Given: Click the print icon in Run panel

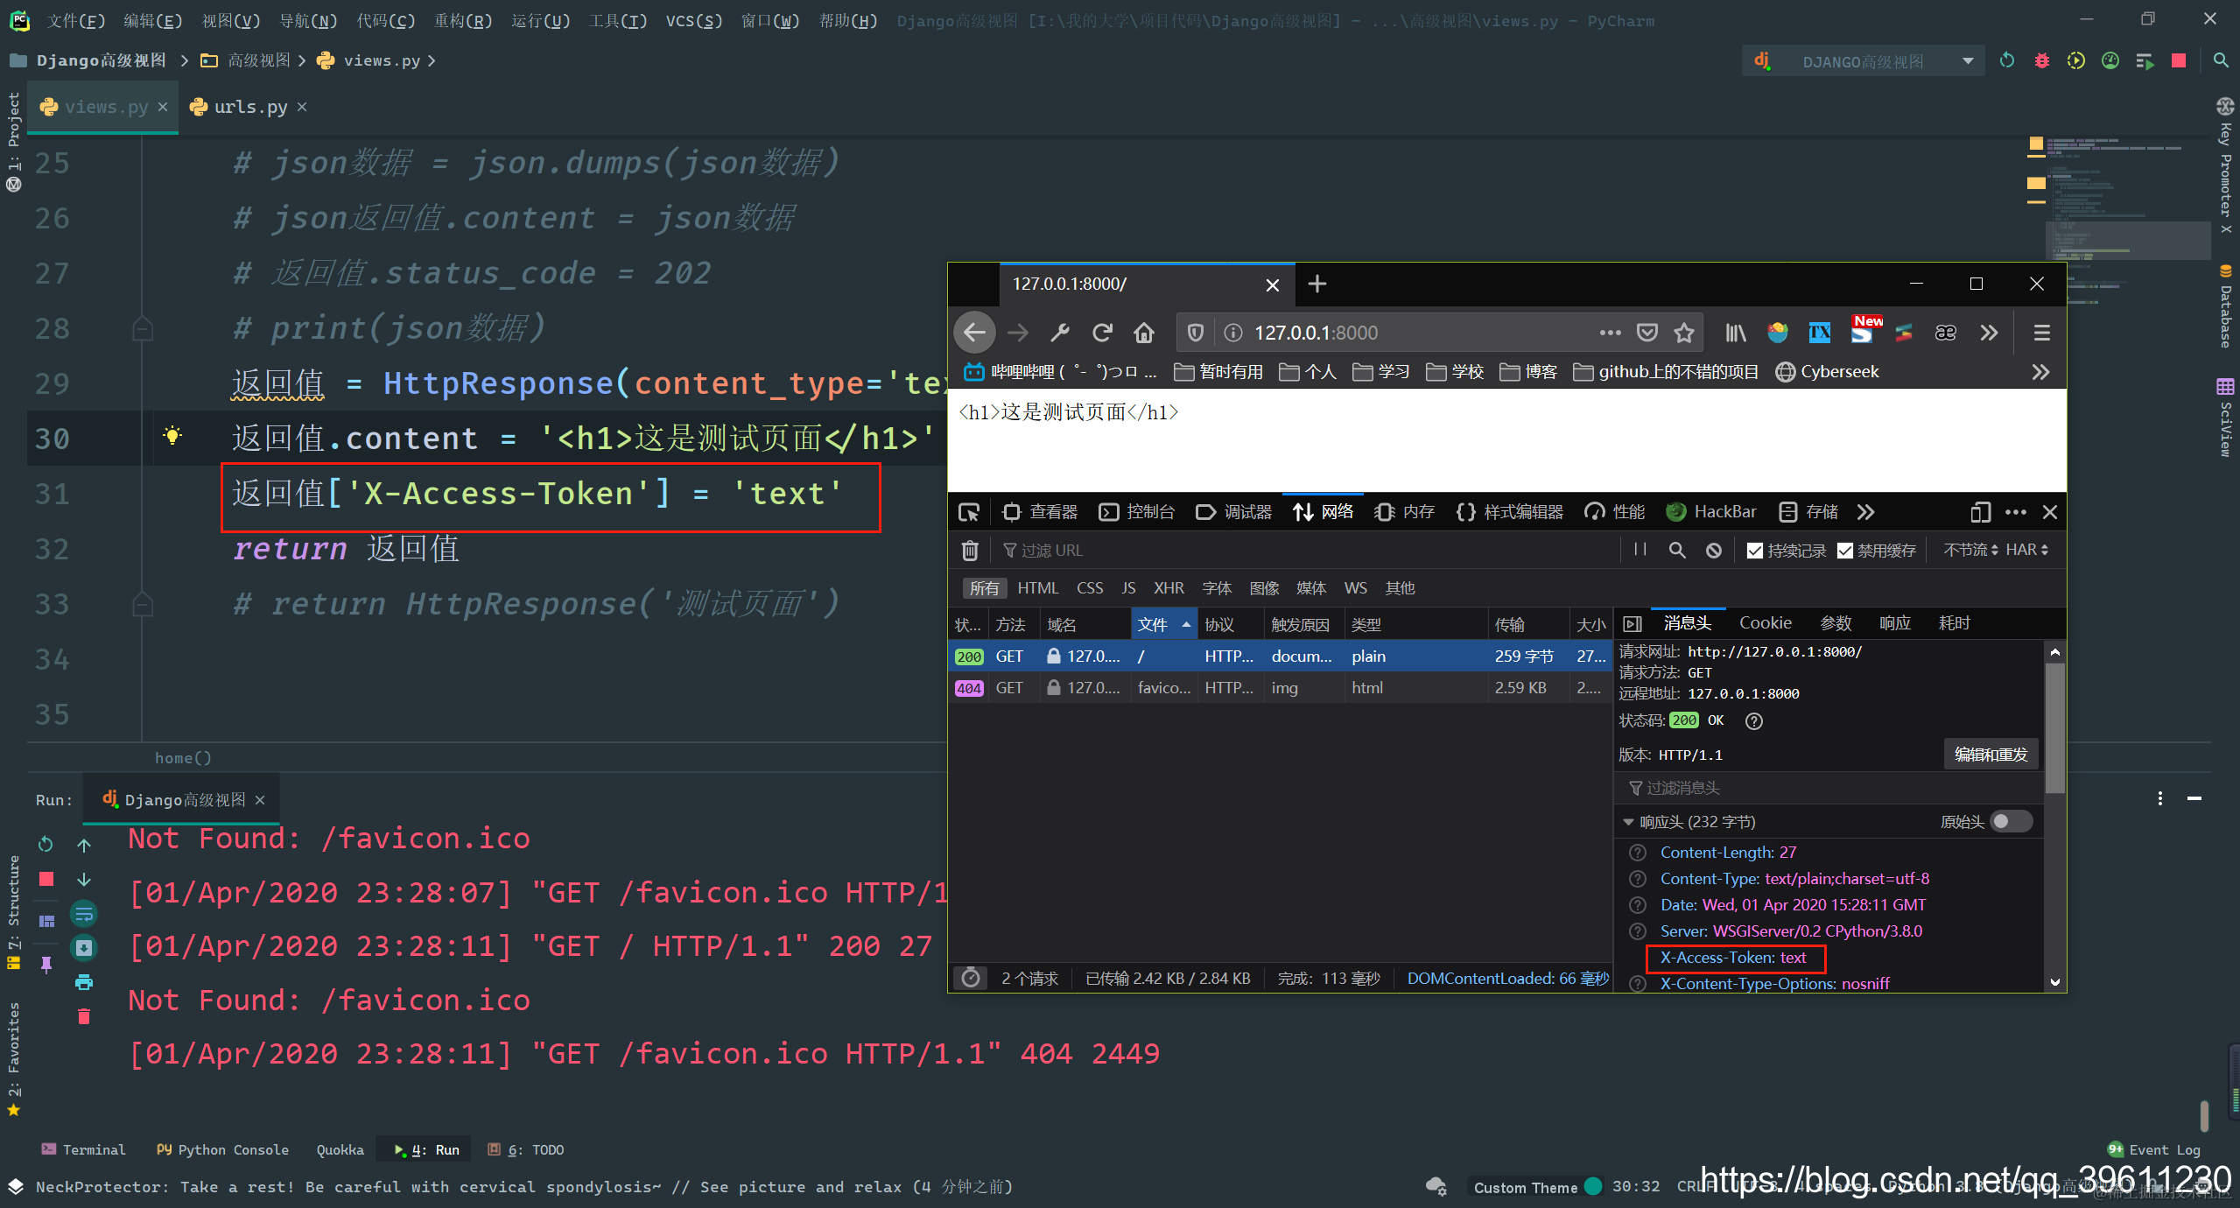Looking at the screenshot, I should coord(84,982).
